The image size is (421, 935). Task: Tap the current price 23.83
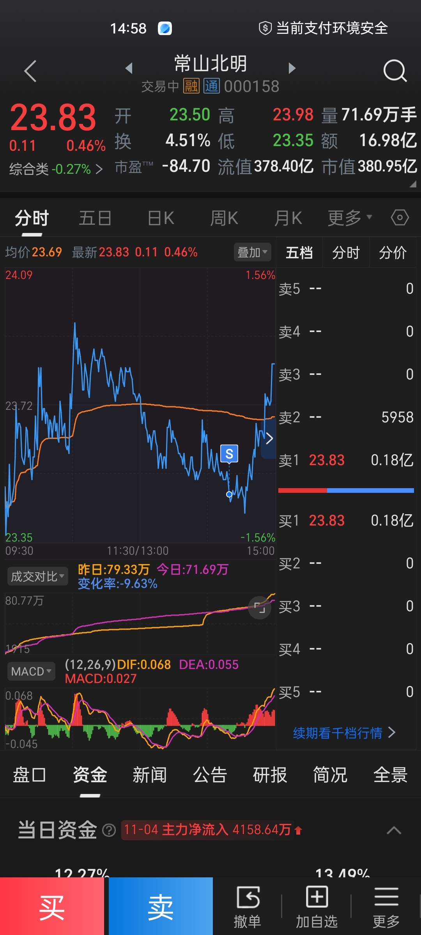click(53, 117)
